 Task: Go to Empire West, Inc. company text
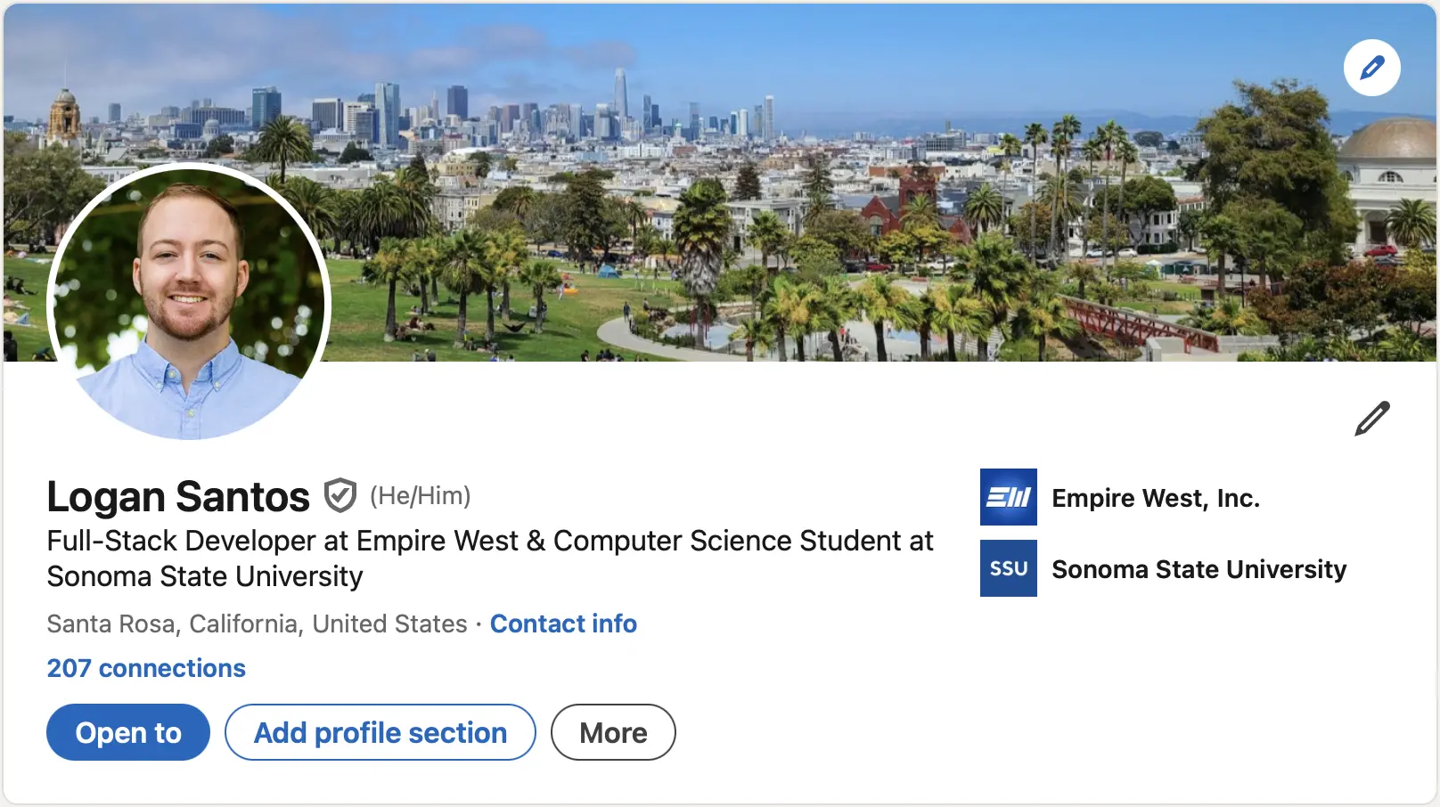[1156, 498]
